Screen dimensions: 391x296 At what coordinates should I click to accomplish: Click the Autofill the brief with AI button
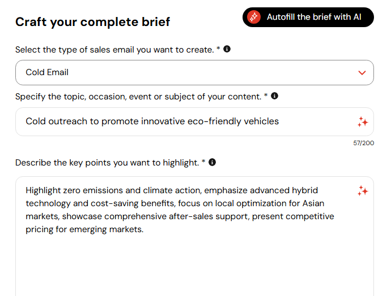308,17
